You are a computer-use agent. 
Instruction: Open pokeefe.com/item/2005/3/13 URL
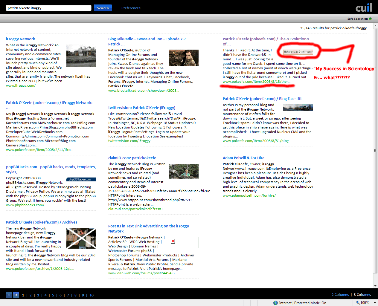257,82
